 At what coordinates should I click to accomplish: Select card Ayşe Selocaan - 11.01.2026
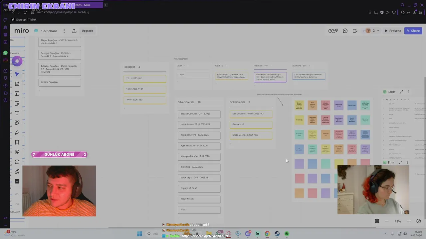point(199,146)
